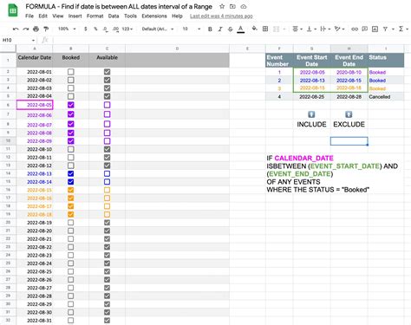
Task: Open the horizontal align tool
Action: tap(296, 29)
